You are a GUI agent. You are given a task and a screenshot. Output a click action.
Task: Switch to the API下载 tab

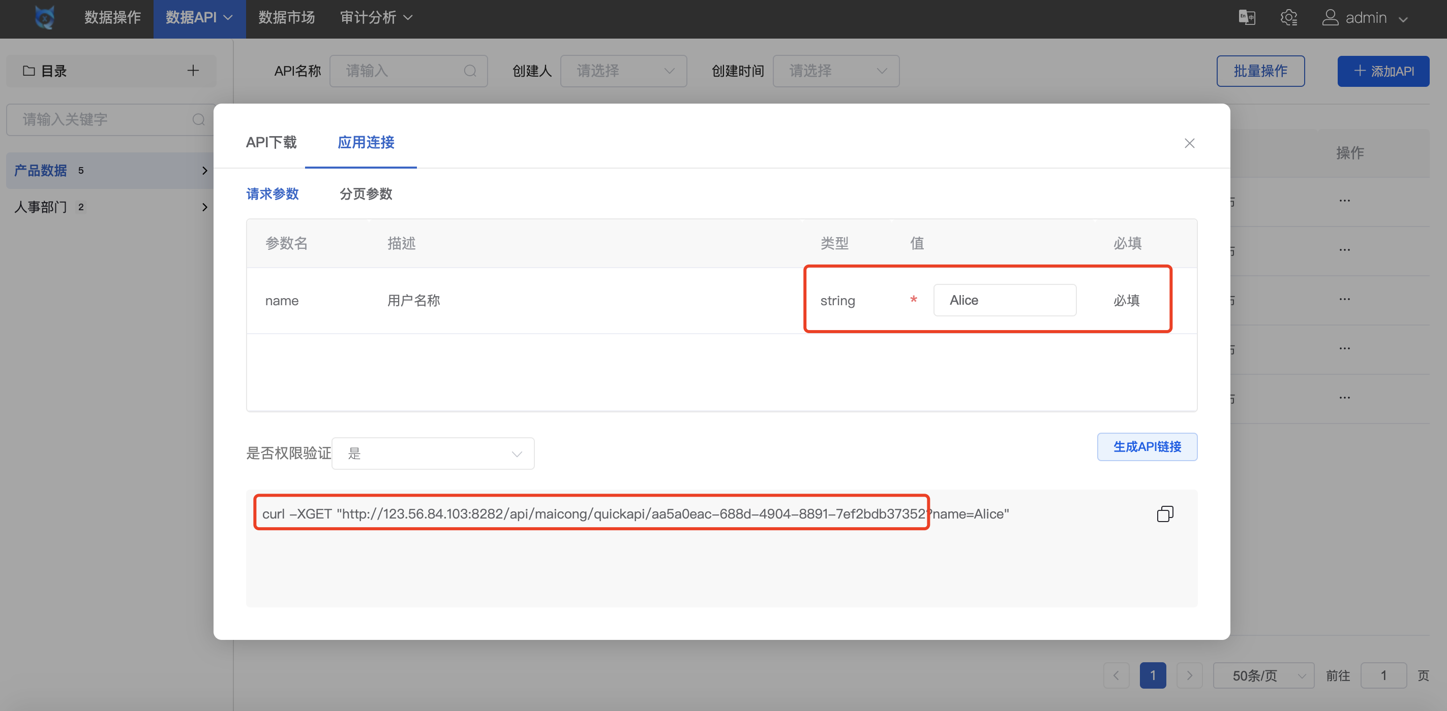pos(272,143)
